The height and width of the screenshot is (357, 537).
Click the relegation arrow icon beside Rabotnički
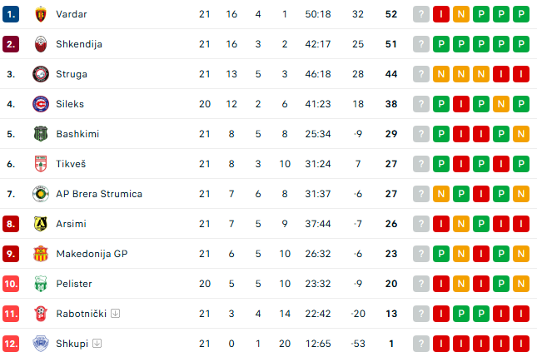[x=116, y=314]
